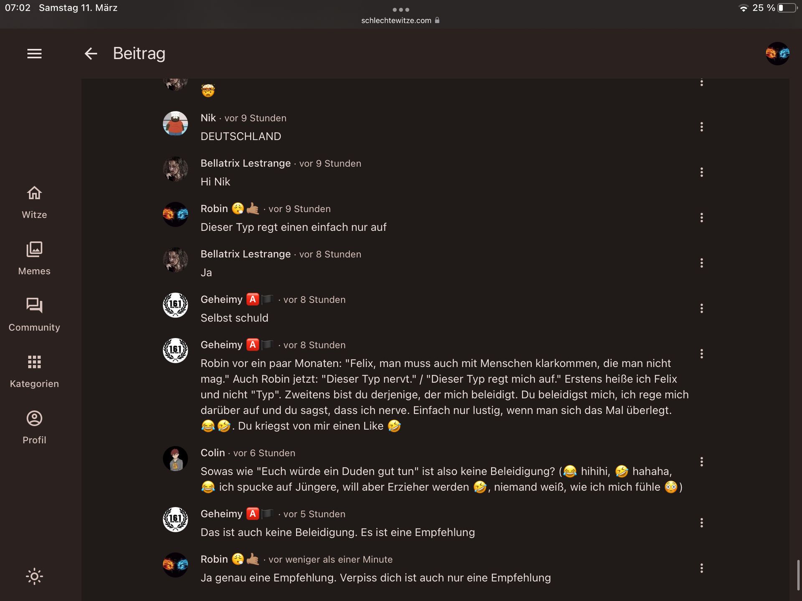Click the page scrollbar on right edge
The height and width of the screenshot is (601, 802).
click(798, 575)
